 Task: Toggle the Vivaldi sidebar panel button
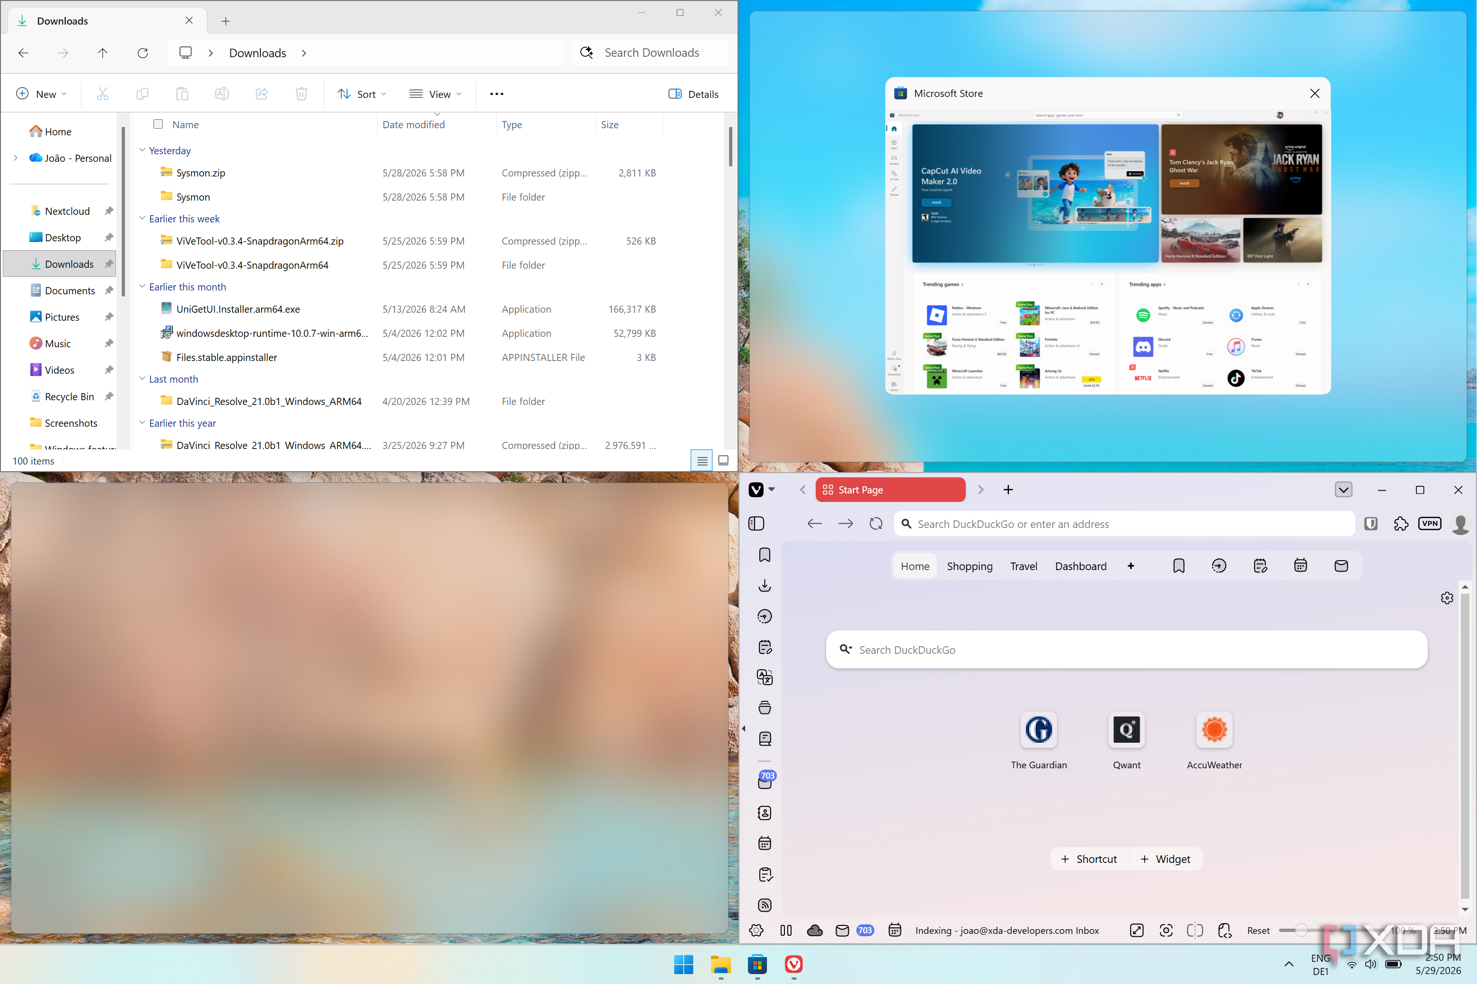[x=756, y=523]
